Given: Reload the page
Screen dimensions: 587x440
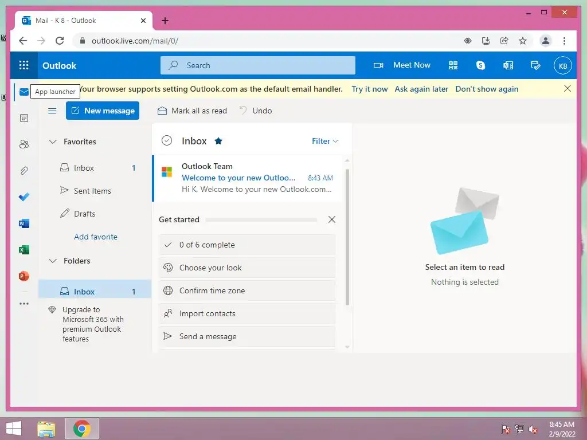Looking at the screenshot, I should [x=60, y=41].
